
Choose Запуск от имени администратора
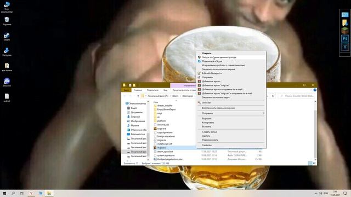coord(231,57)
